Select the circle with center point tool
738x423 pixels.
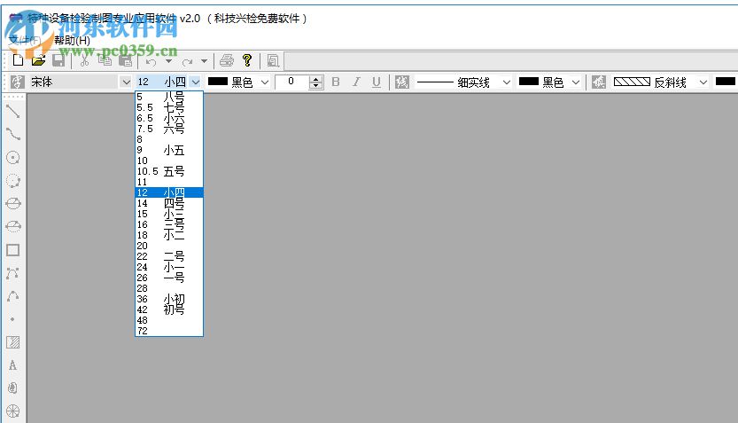pyautogui.click(x=12, y=157)
